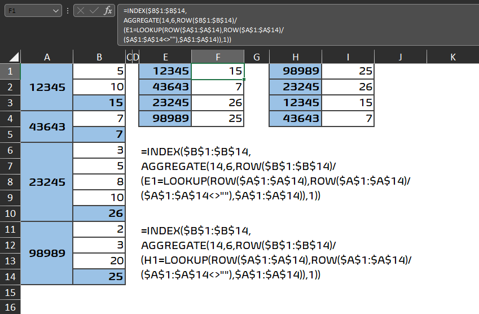The image size is (479, 314).
Task: Click cell F4 with value 25
Action: pos(218,119)
